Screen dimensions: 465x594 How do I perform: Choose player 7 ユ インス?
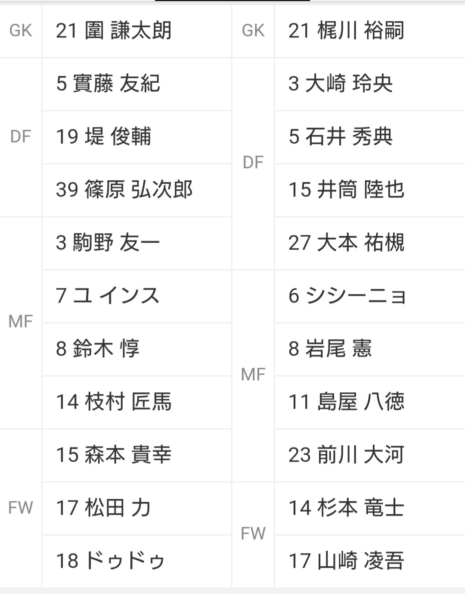[137, 296]
